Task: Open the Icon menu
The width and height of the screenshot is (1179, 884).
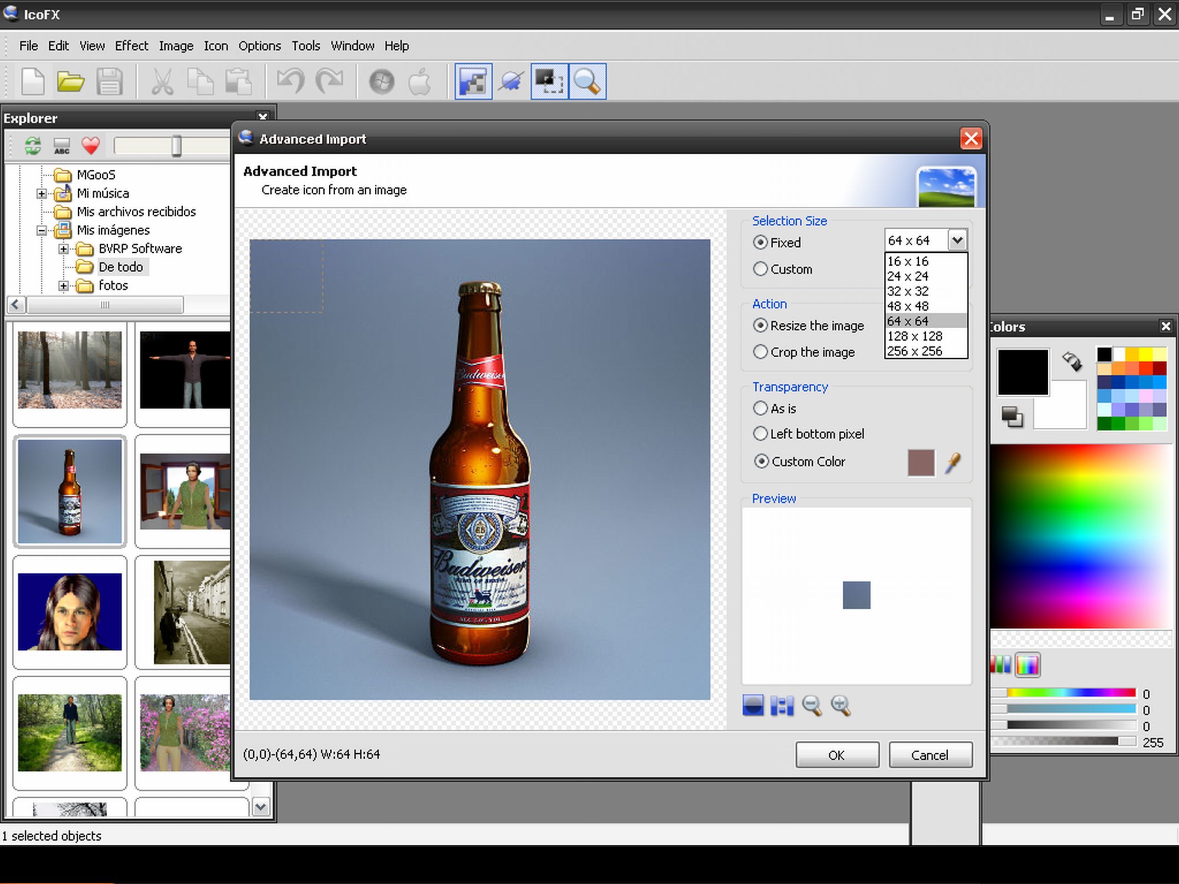Action: coord(216,46)
